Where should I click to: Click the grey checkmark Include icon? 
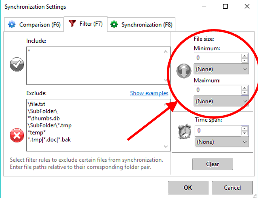pos(17,65)
